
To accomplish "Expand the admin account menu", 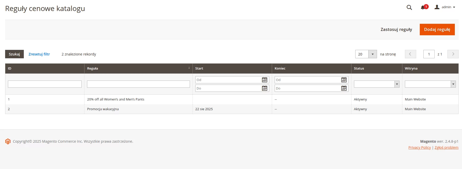I will click(x=445, y=7).
